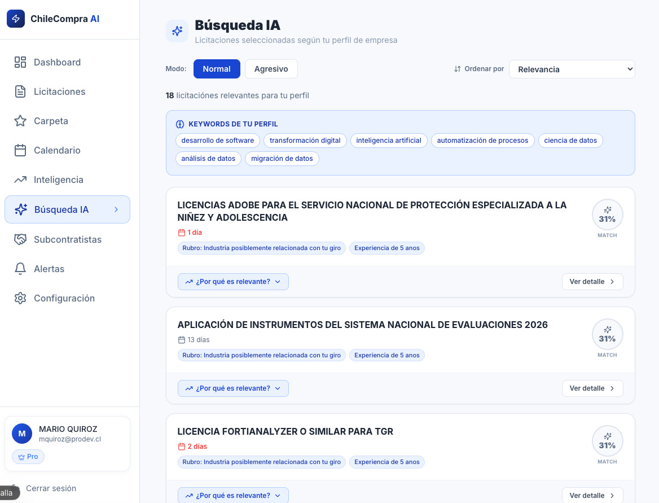Click the 18 licitaciones relevantes count text
Screen dimensions: 659x503
click(x=237, y=95)
